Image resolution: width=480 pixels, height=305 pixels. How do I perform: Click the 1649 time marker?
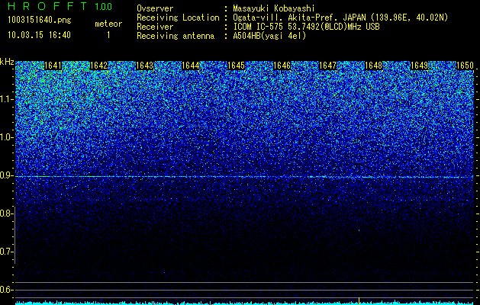click(420, 66)
